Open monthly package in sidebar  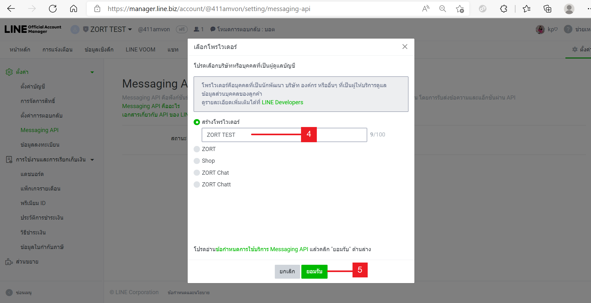click(x=40, y=189)
